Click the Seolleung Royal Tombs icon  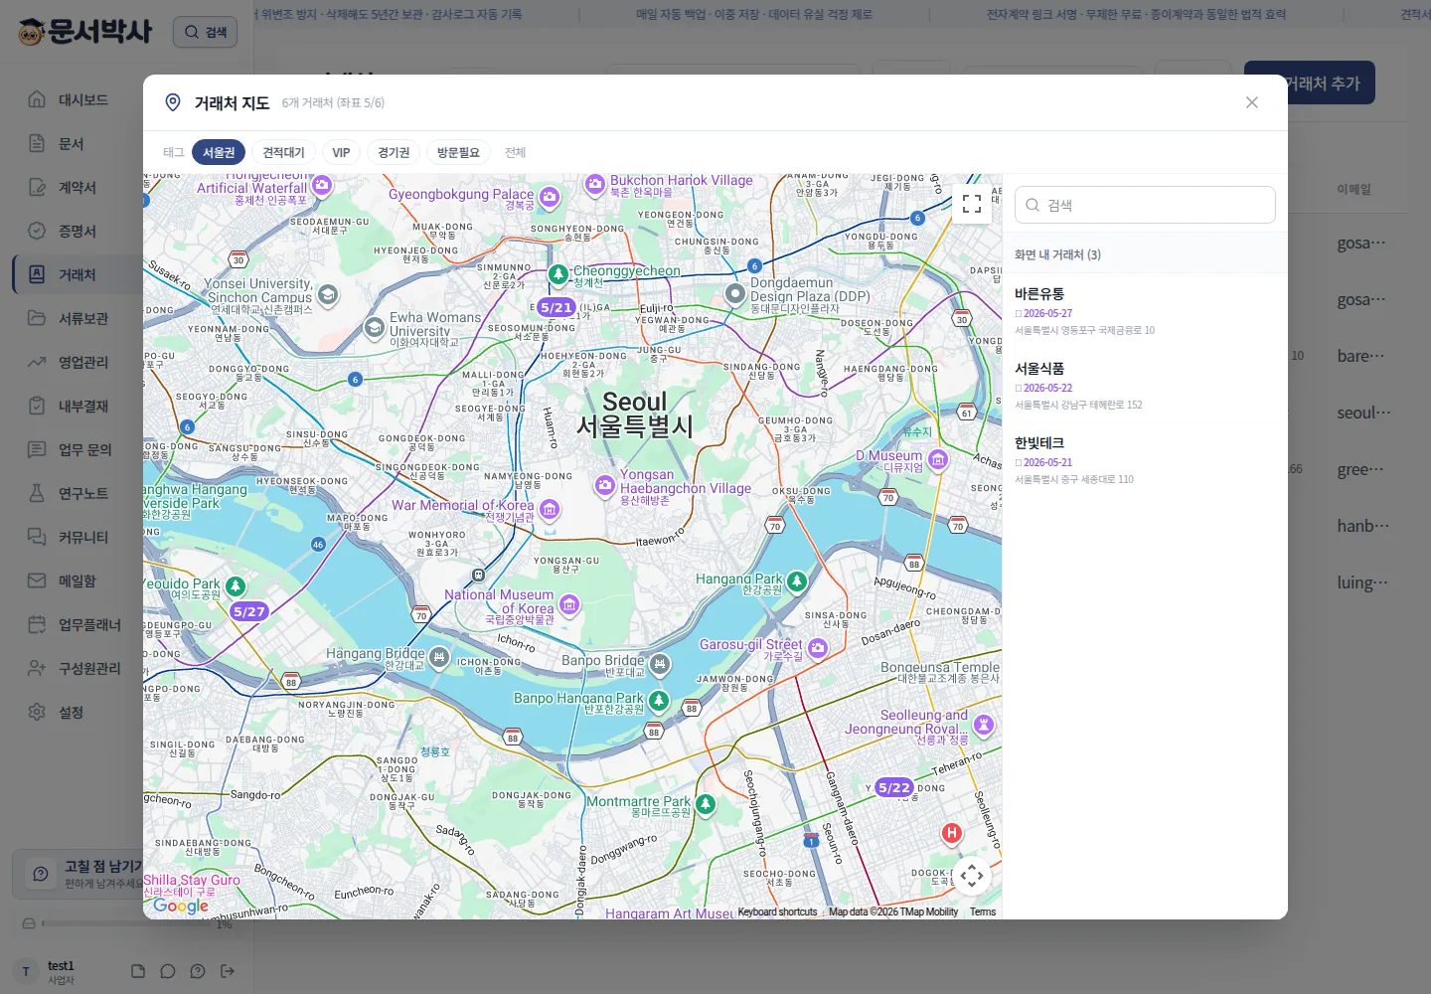tap(984, 725)
